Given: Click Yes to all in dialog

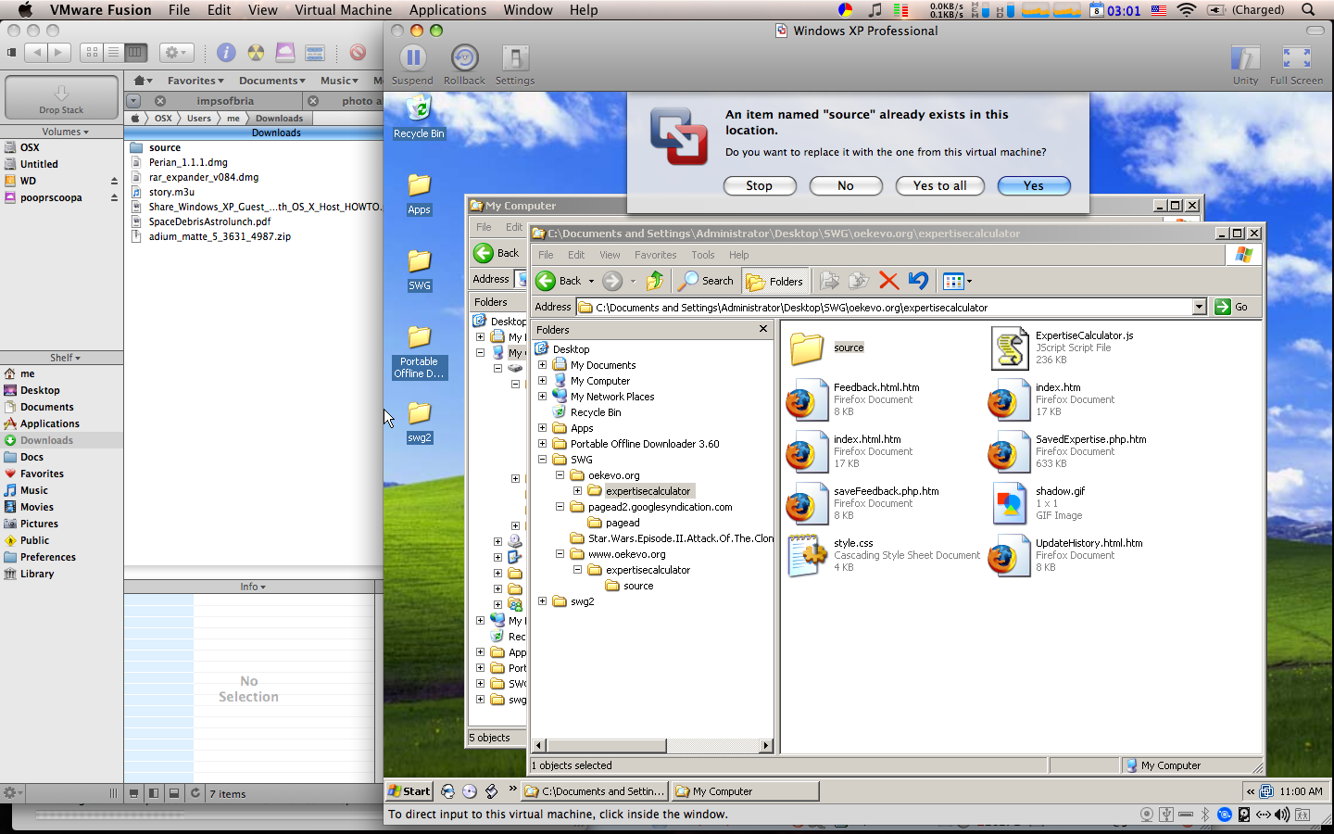Looking at the screenshot, I should 939,185.
